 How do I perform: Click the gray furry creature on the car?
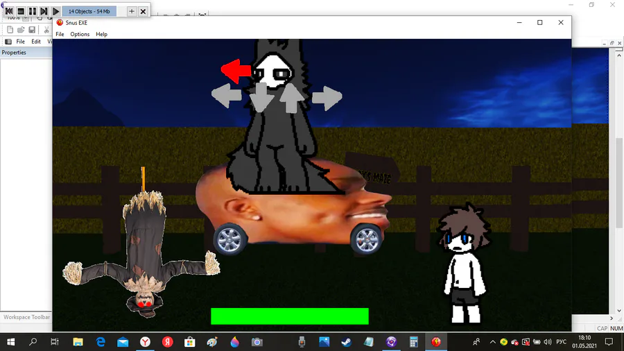click(279, 119)
